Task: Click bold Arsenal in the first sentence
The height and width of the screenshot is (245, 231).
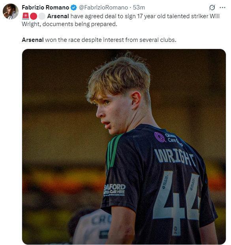Action: [58, 16]
